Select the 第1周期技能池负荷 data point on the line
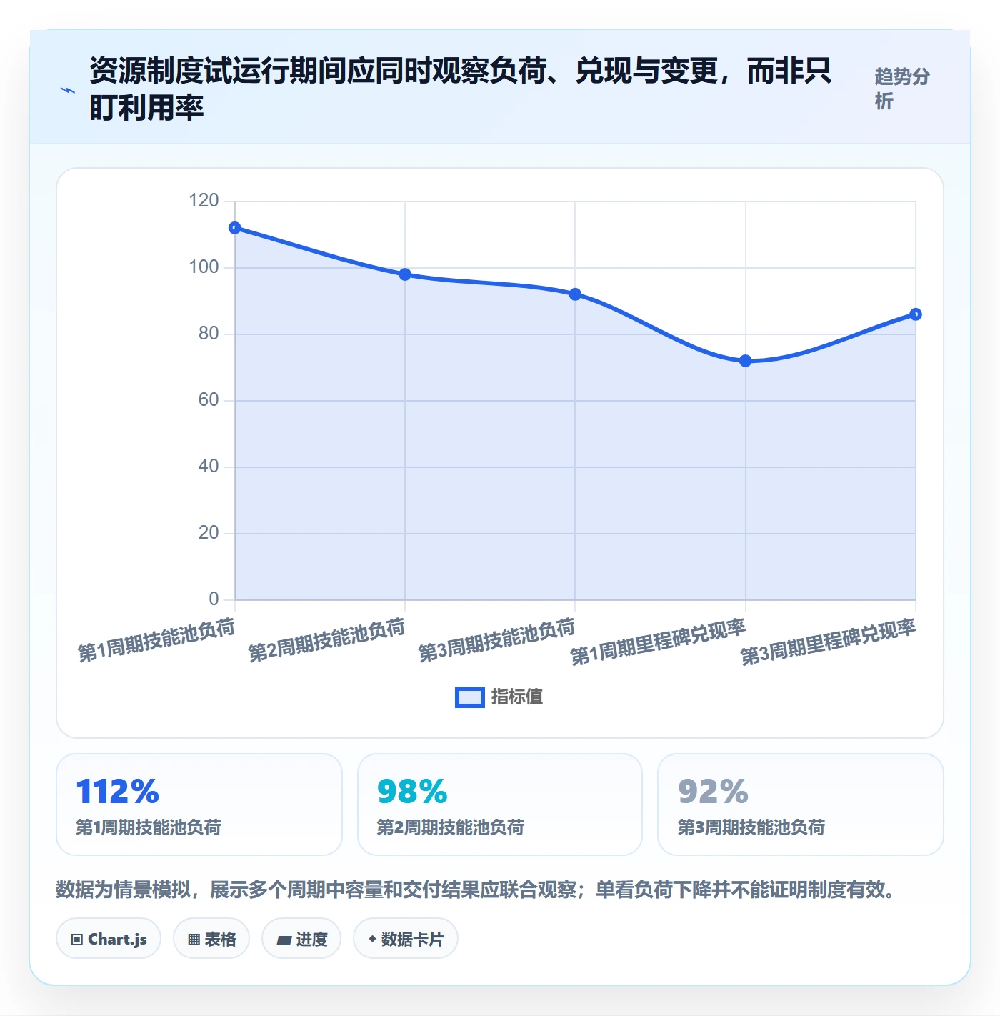 coord(235,228)
